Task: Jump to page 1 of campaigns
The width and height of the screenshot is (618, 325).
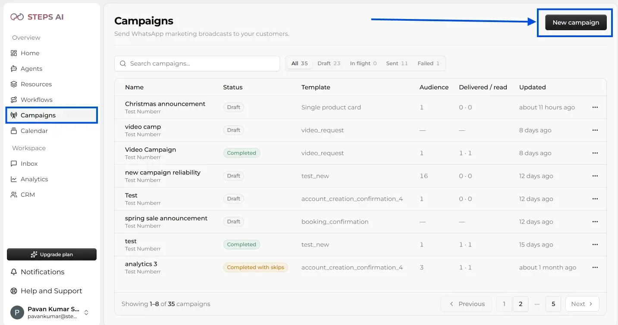Action: [504, 304]
